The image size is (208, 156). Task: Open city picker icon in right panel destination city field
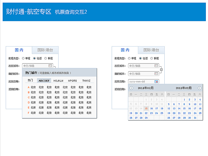[x=156, y=74]
